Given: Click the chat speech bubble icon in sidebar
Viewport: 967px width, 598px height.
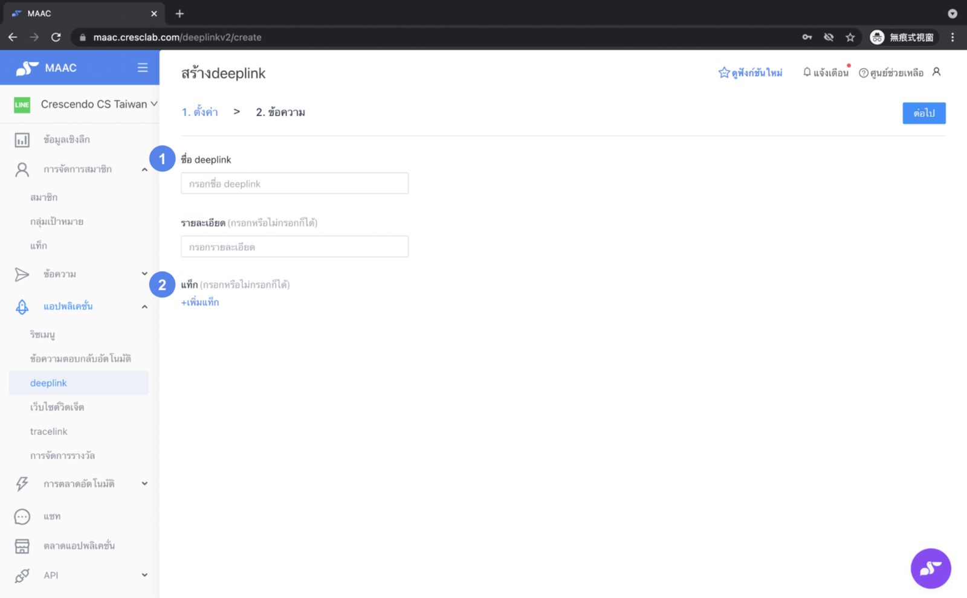Looking at the screenshot, I should (x=22, y=517).
